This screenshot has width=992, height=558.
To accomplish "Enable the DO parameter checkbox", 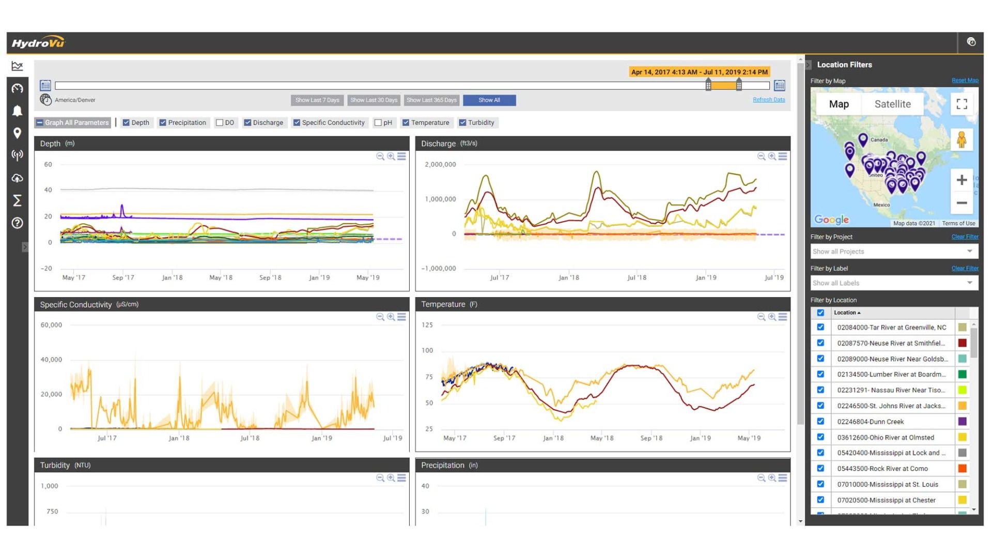I will [x=220, y=122].
